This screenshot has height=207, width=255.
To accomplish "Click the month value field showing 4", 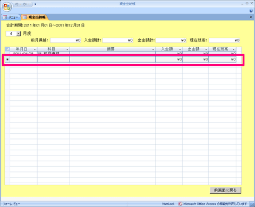I will coord(11,33).
